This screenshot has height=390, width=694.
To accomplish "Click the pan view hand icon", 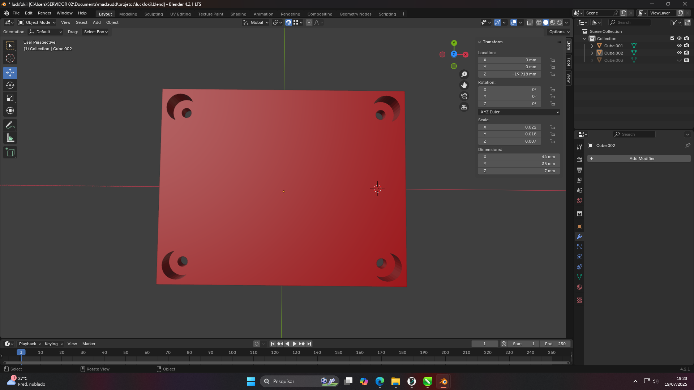I will click(x=464, y=85).
